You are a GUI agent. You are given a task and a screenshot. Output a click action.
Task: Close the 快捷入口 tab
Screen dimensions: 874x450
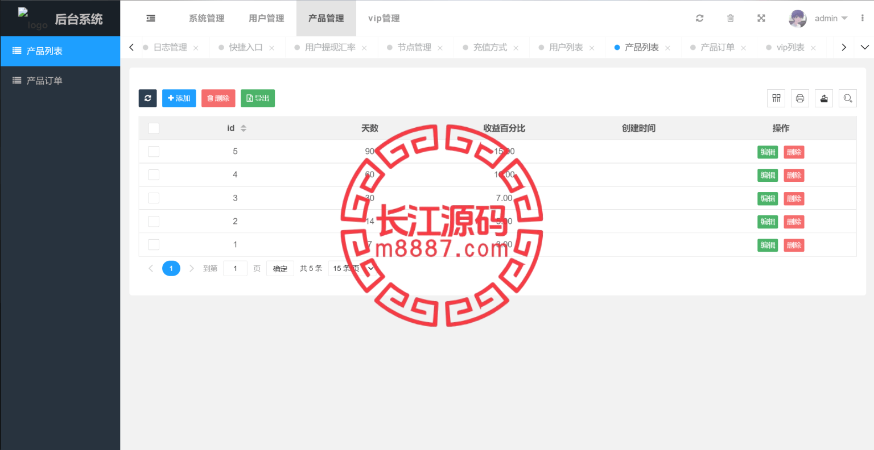pyautogui.click(x=271, y=48)
